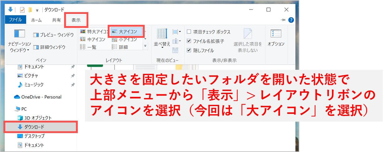Minimize the ダウンロード window
This screenshot has height=152, width=384.
pos(251,10)
